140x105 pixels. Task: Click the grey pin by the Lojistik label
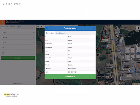[117, 36]
